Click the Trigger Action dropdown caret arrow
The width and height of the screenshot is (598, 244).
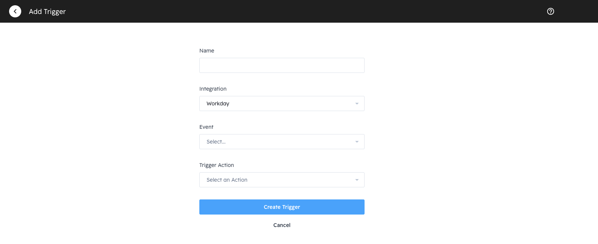point(357,180)
